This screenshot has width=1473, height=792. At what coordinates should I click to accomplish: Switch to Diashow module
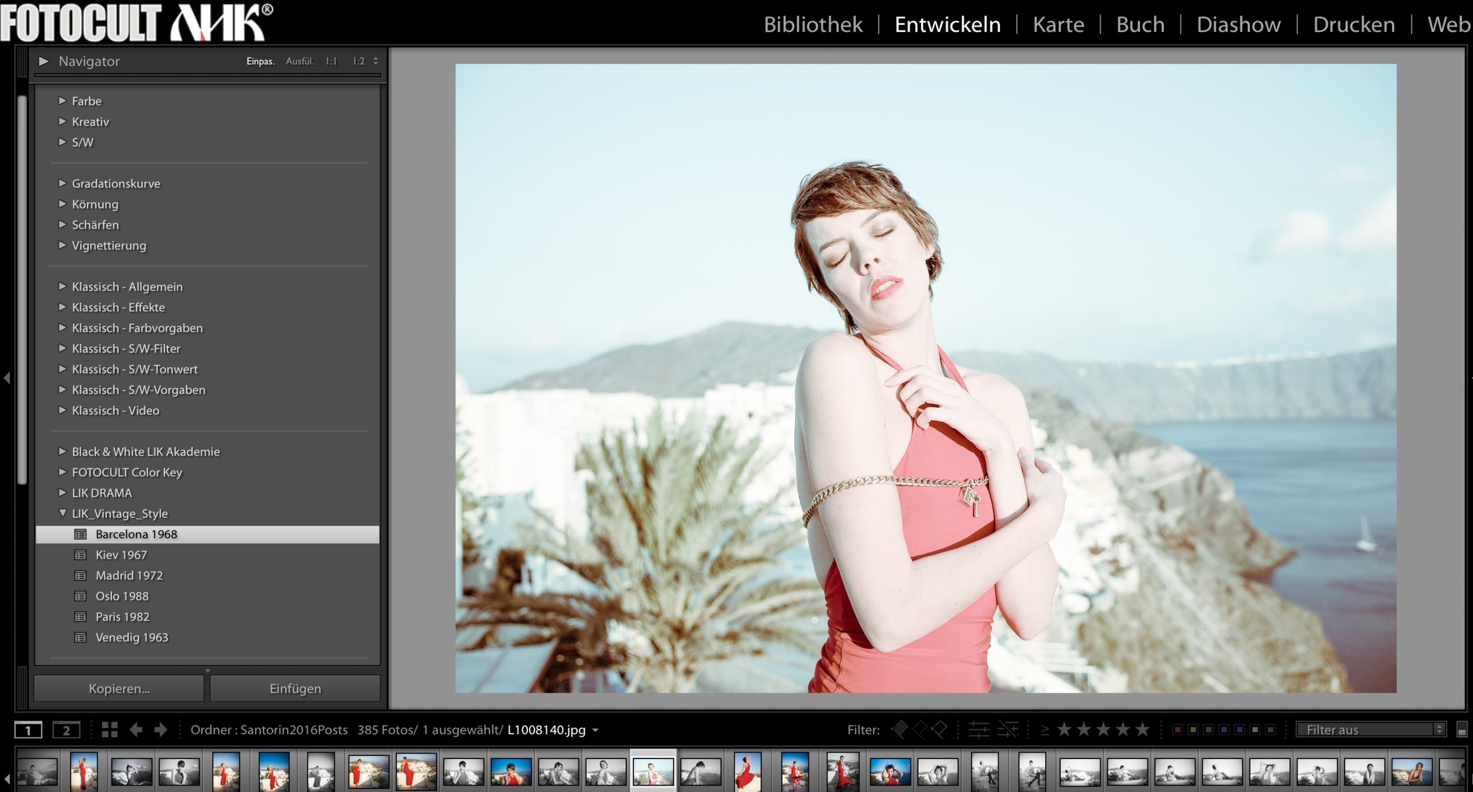[1238, 25]
